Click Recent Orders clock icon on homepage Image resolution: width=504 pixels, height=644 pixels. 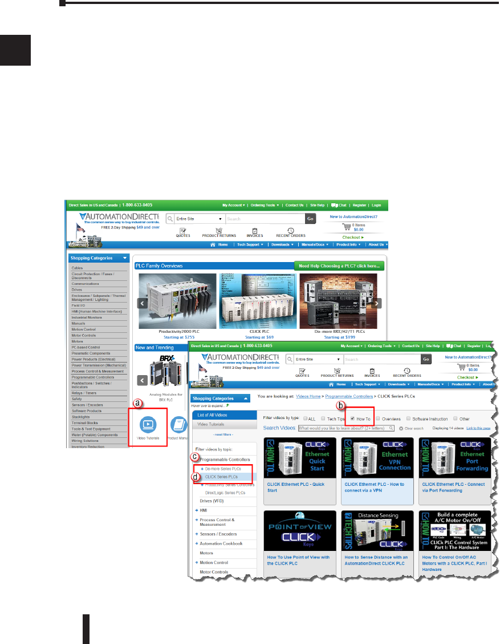click(x=291, y=231)
